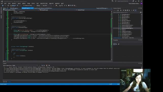Open Show output from Build dropdown
The width and height of the screenshot is (163, 92).
click(x=25, y=65)
